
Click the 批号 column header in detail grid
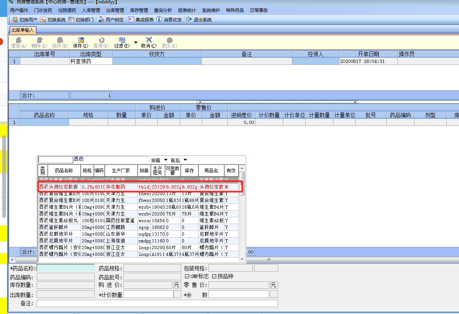[x=371, y=115]
